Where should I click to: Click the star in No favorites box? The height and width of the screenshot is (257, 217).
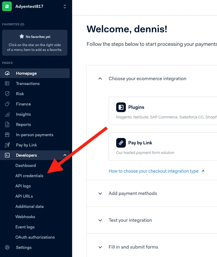pyautogui.click(x=22, y=36)
